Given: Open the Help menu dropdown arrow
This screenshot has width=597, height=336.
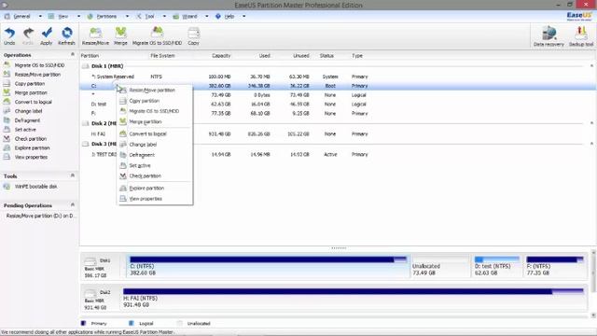Looking at the screenshot, I should pyautogui.click(x=244, y=17).
